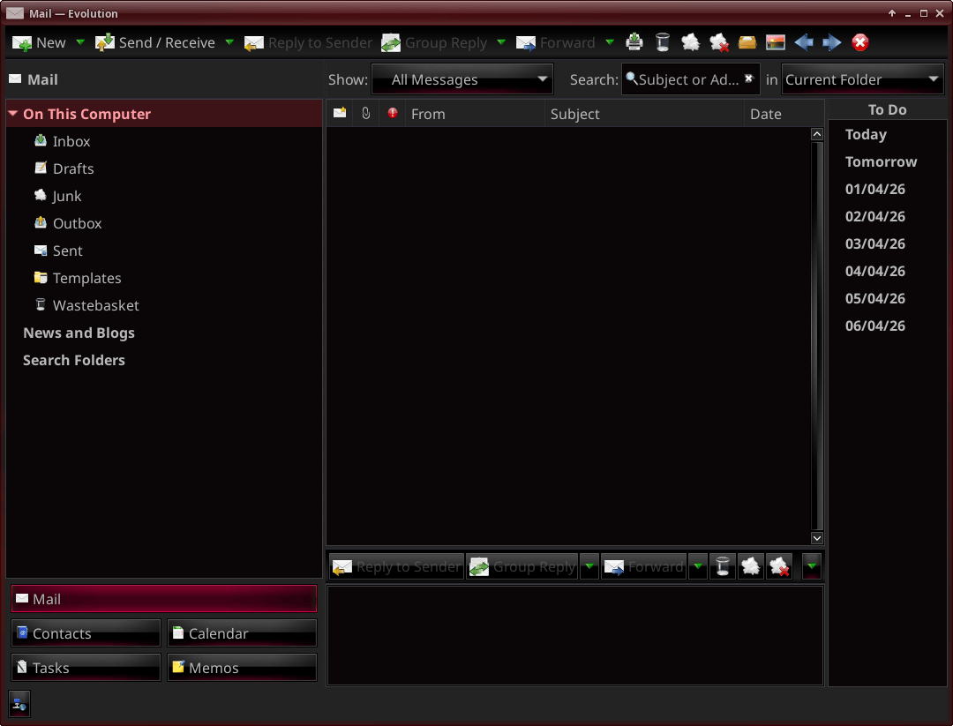Screen dimensions: 953x726
Task: Switch to the Contacts view
Action: [x=86, y=633]
